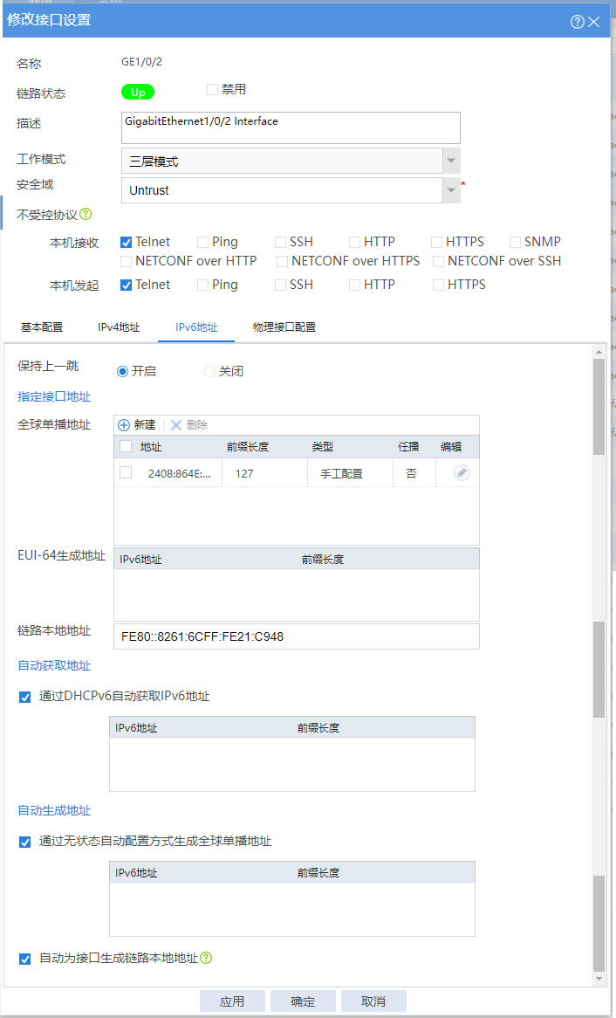This screenshot has width=616, height=1018.
Task: Uncheck 通过无状态自动配置方式生成全球单播地址
Action: [25, 842]
